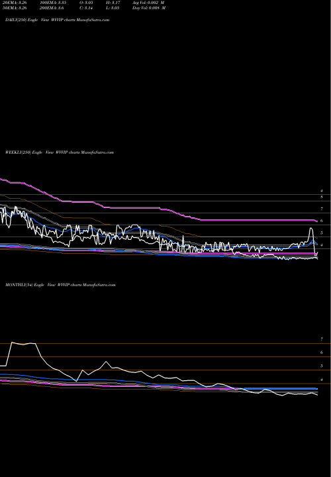
Task: Click the MONTHLY(34) Eagle View chart title
Action: click(60, 285)
